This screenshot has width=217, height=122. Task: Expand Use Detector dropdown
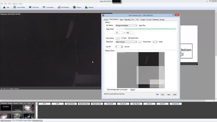point(126,25)
